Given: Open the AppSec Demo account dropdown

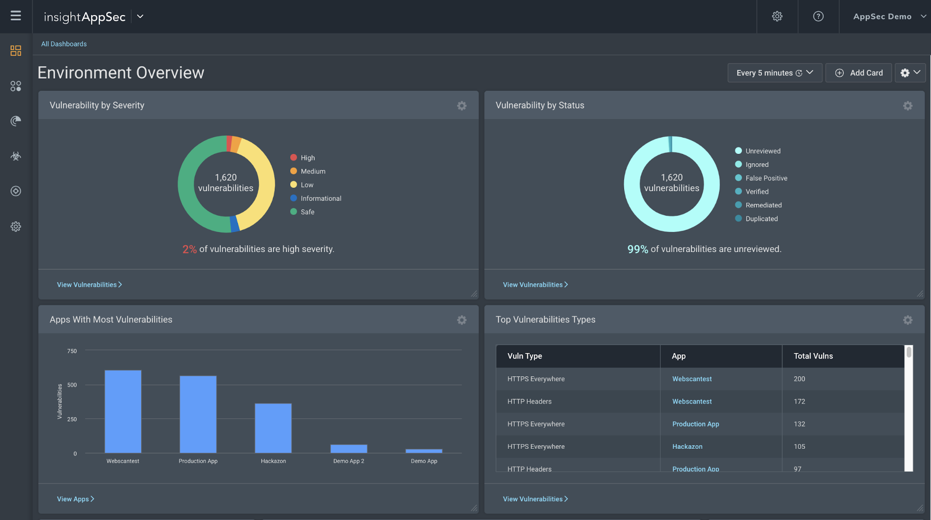Looking at the screenshot, I should pos(889,16).
